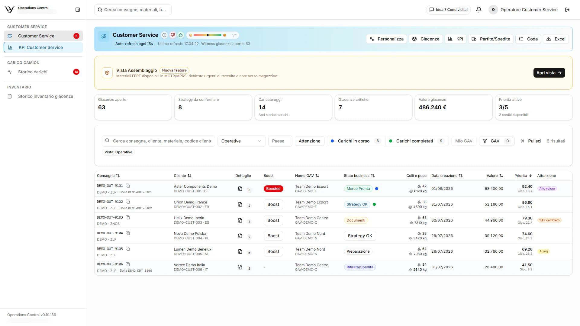Viewport: 580px width, 326px height.
Task: Open Storico carichi in sidebar
Action: (x=43, y=72)
